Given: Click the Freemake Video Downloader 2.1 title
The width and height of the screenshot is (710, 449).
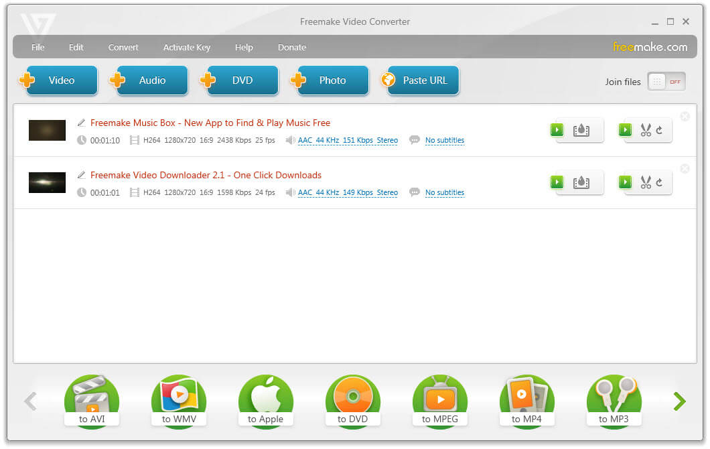Looking at the screenshot, I should pos(206,175).
